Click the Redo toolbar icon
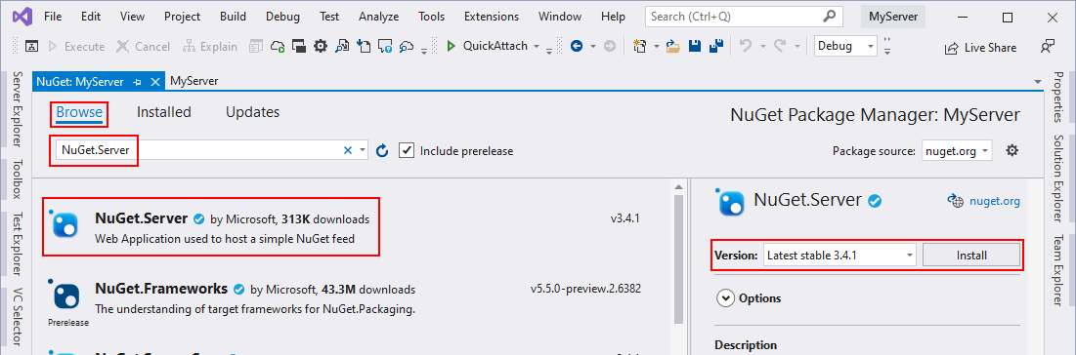The width and height of the screenshot is (1076, 355). (780, 47)
